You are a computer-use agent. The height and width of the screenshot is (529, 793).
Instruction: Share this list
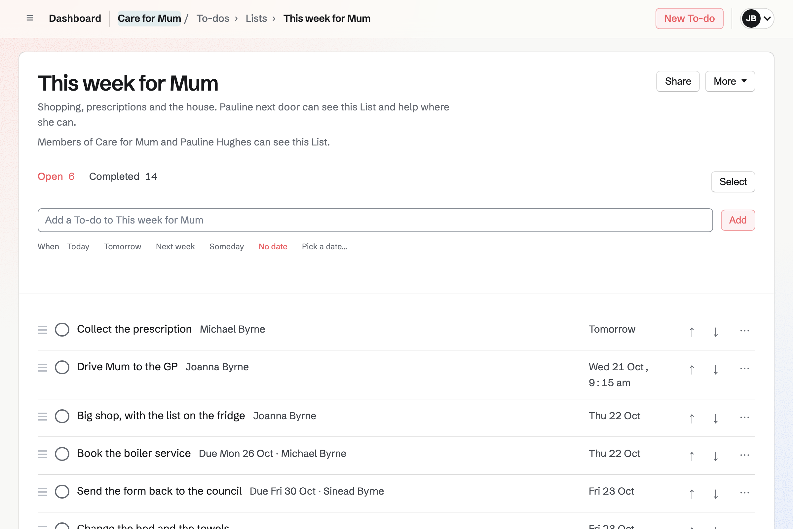[x=678, y=81]
